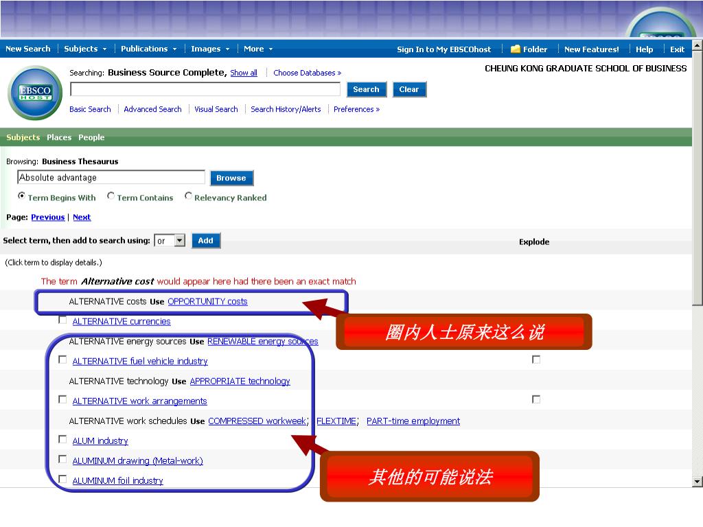703x527 pixels.
Task: Open RENEWABLE energy sources term
Action: pyautogui.click(x=263, y=341)
